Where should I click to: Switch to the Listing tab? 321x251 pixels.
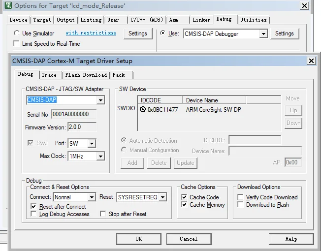[x=91, y=20]
